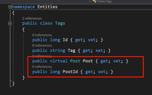Click the virtual keyword

(x=59, y=61)
